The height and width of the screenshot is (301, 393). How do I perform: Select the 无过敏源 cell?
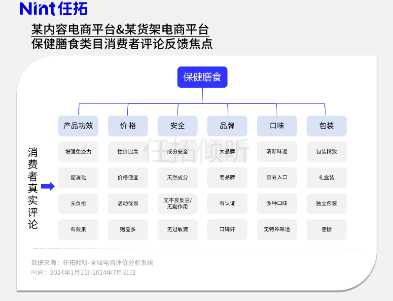178,230
